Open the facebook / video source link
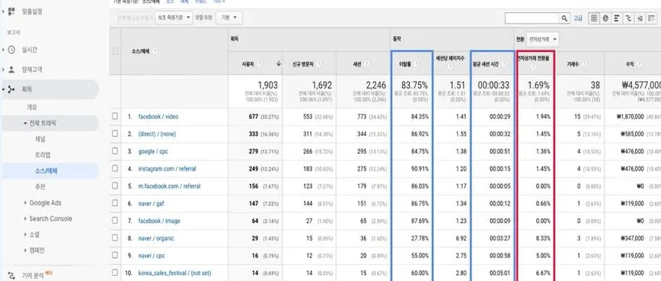661x281 pixels. 158,116
